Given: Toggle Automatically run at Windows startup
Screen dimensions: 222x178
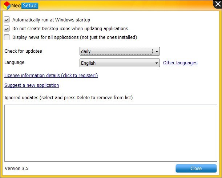Looking at the screenshot, I should pos(7,20).
